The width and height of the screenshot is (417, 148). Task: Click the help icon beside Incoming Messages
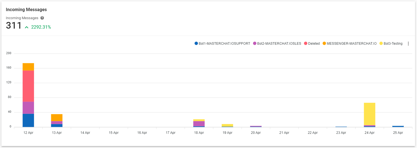[42, 18]
